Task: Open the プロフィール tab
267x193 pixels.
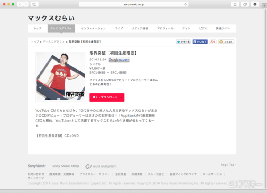Action: tap(165, 28)
